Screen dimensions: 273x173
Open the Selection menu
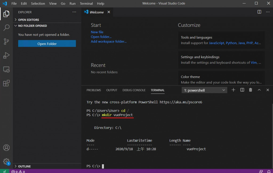tap(38, 3)
